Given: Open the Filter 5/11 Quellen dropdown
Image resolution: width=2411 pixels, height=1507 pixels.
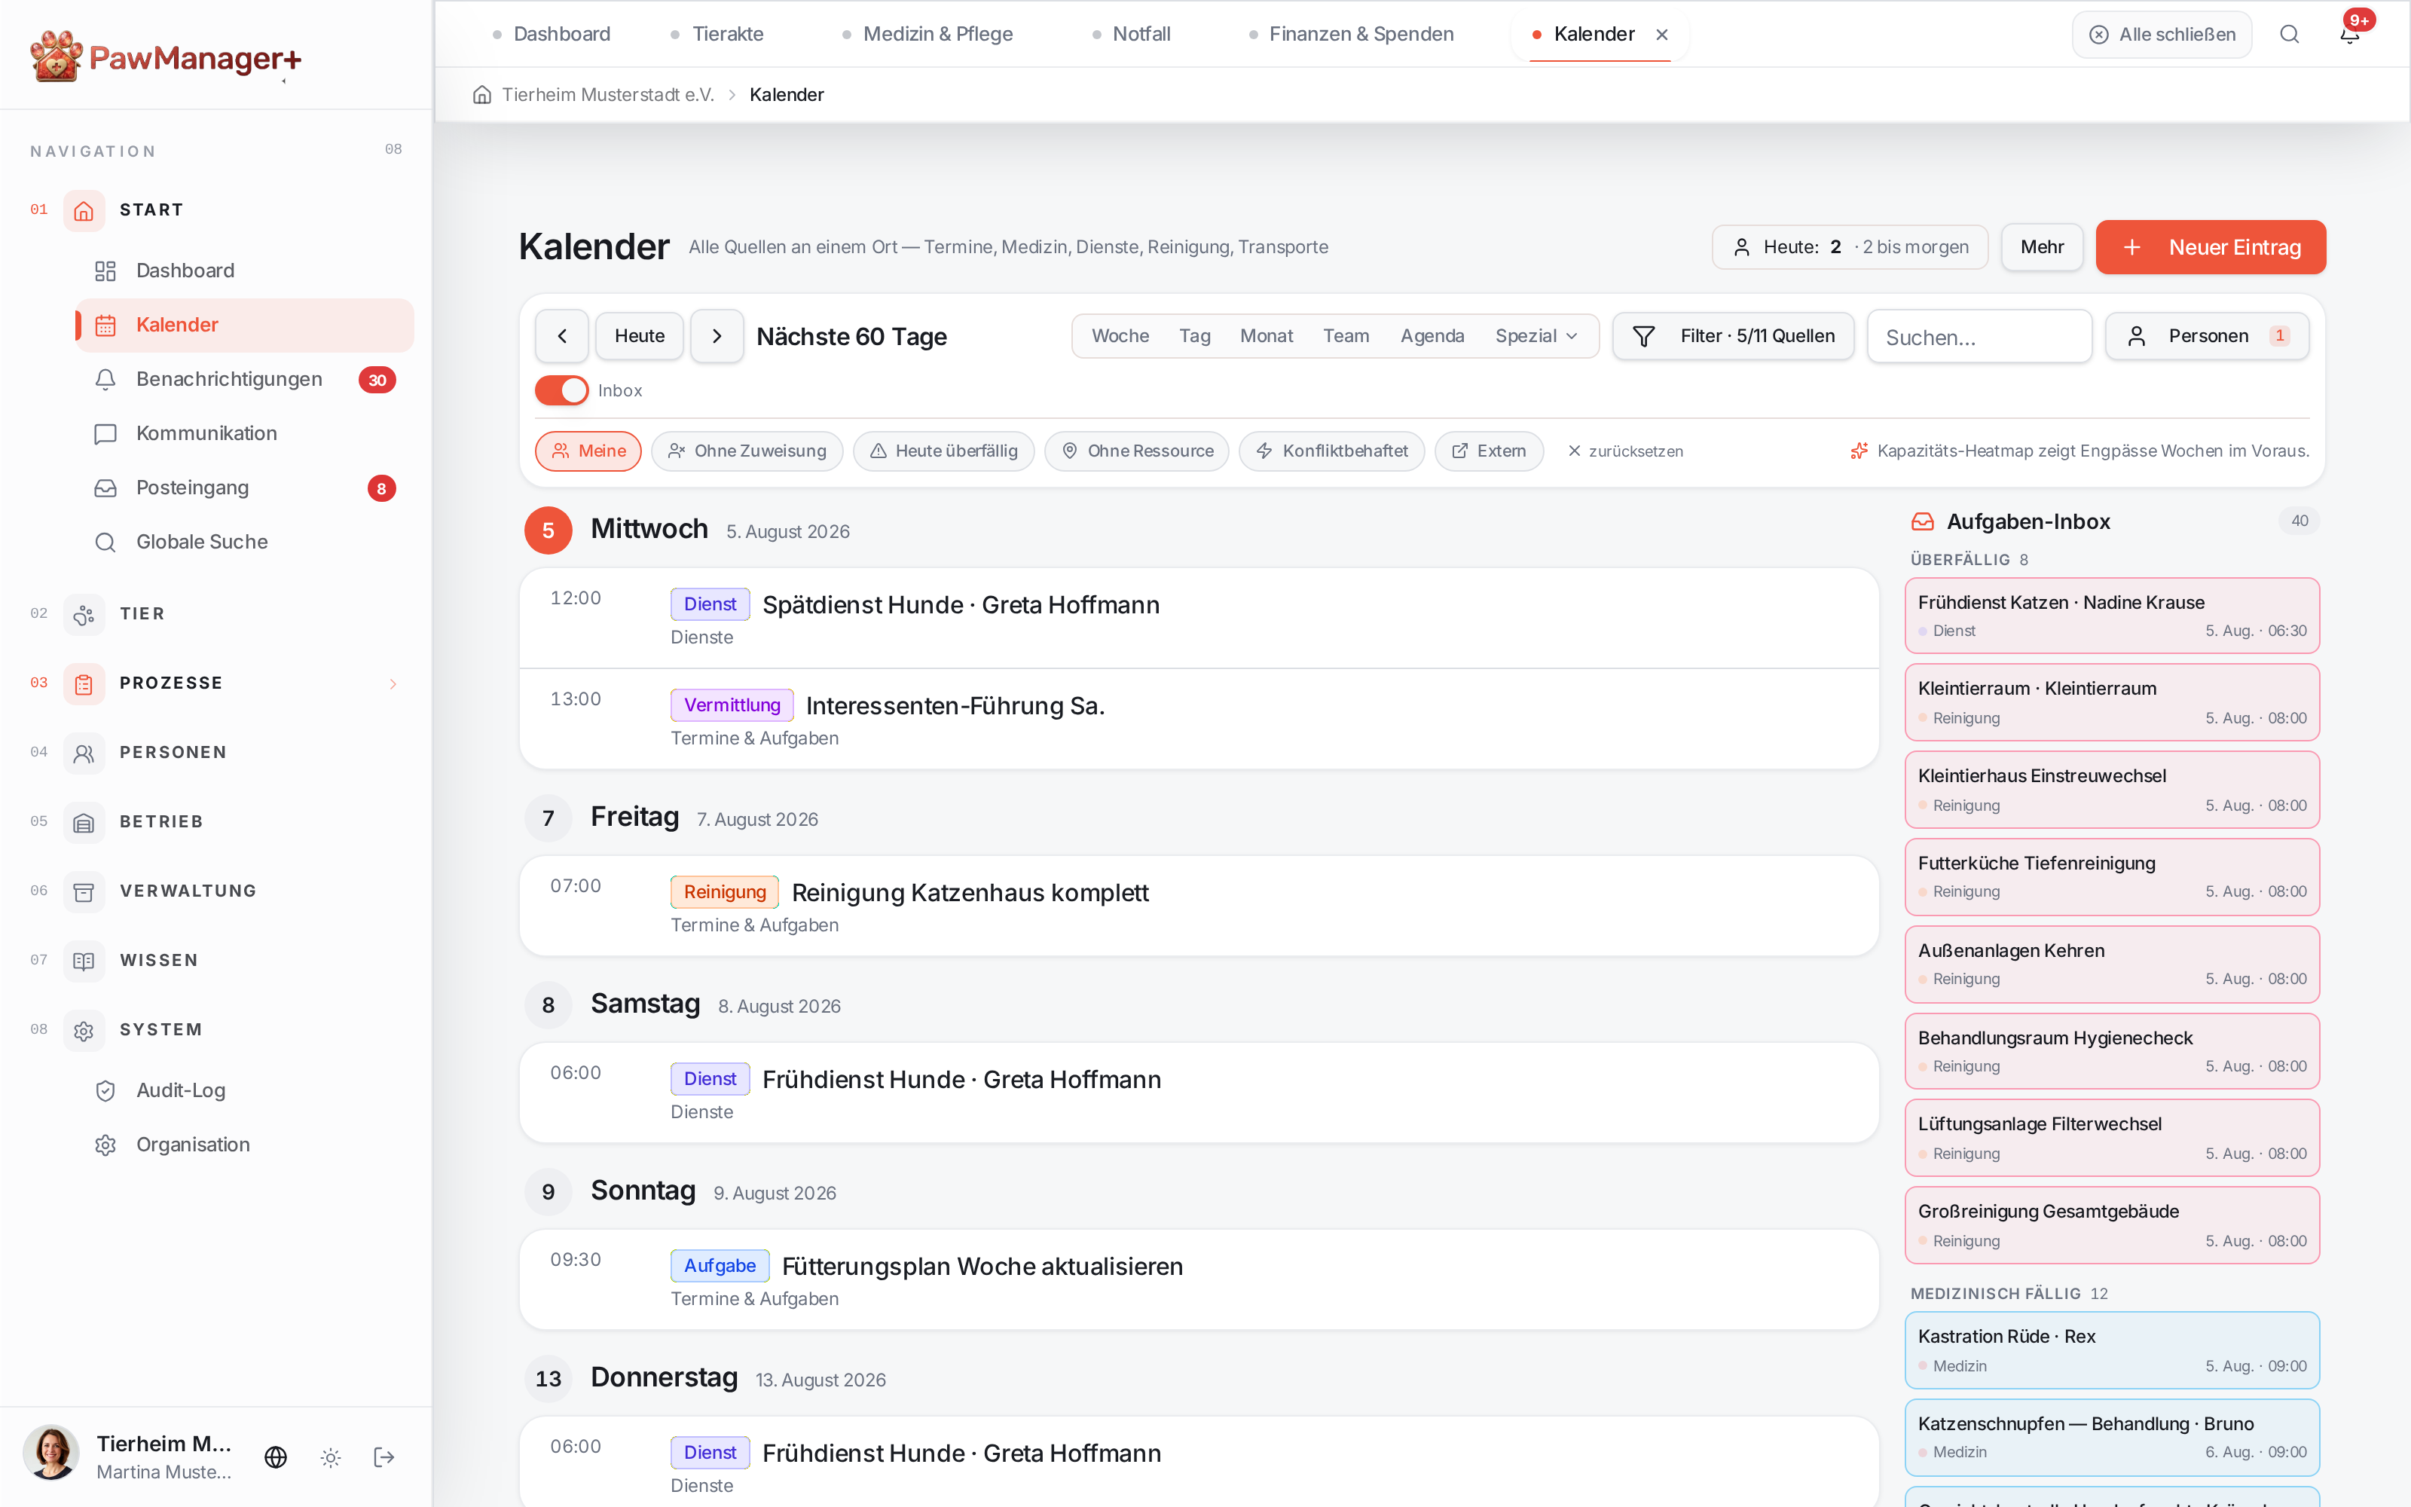Looking at the screenshot, I should point(1734,336).
